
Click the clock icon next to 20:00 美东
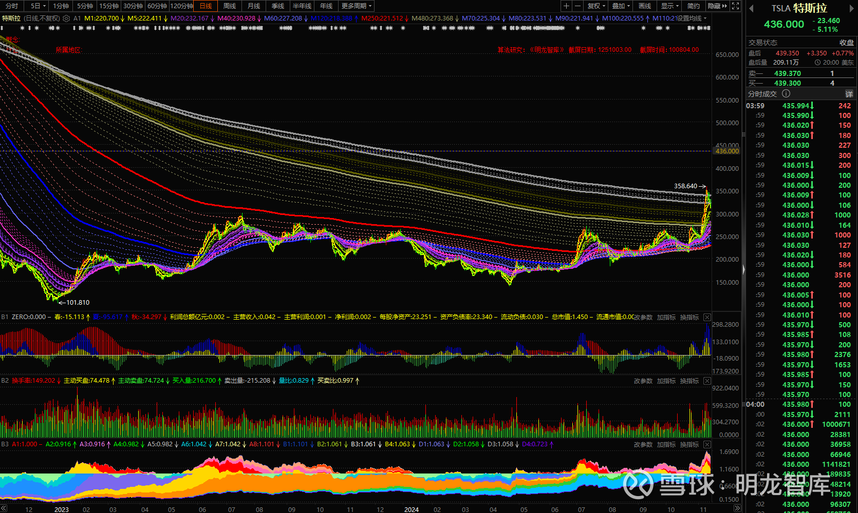(x=817, y=63)
